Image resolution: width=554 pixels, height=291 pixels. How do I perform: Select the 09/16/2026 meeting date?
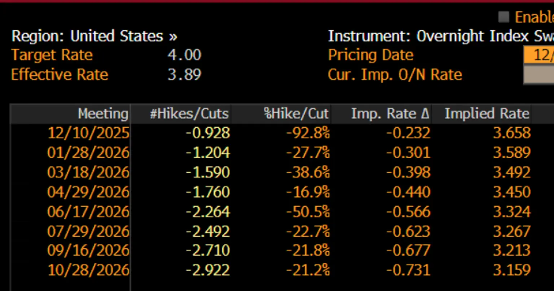coord(88,250)
